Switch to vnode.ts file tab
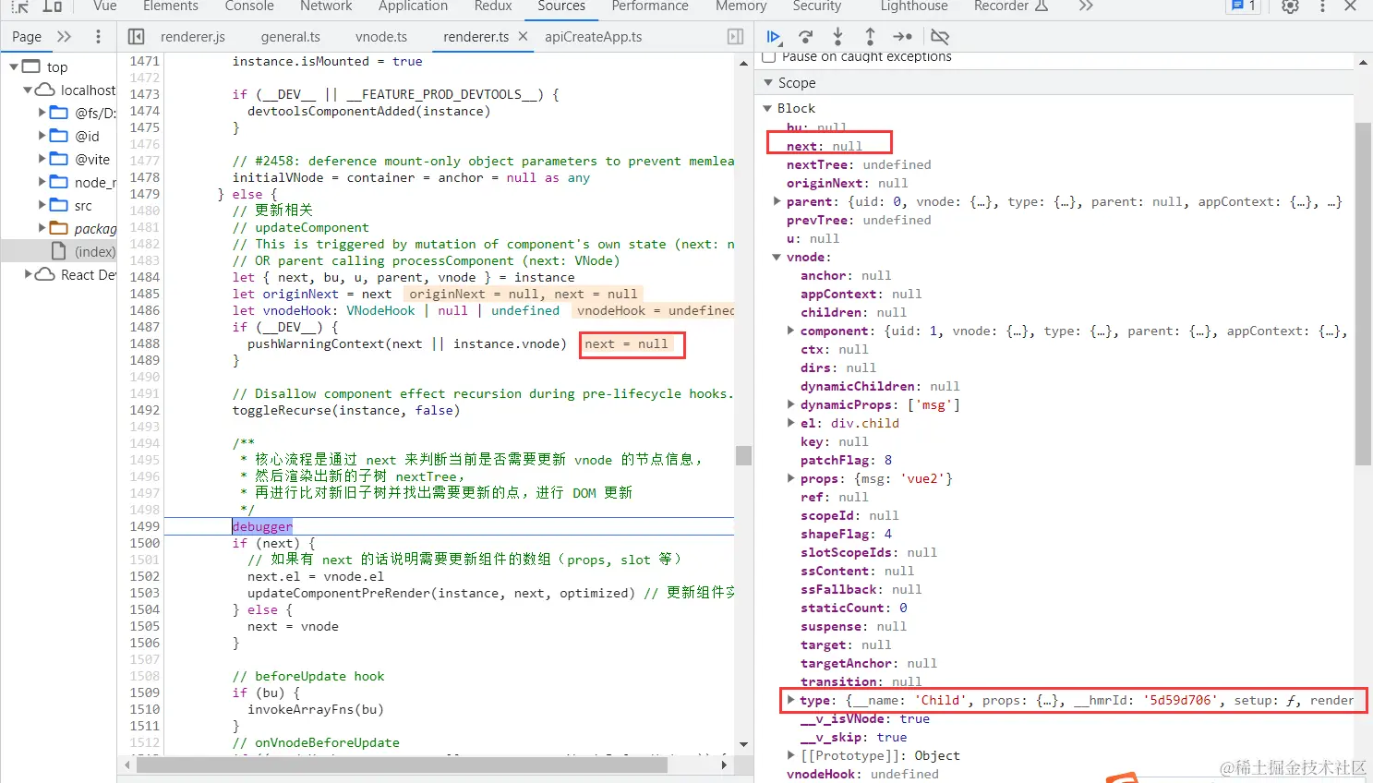The height and width of the screenshot is (783, 1373). tap(381, 37)
